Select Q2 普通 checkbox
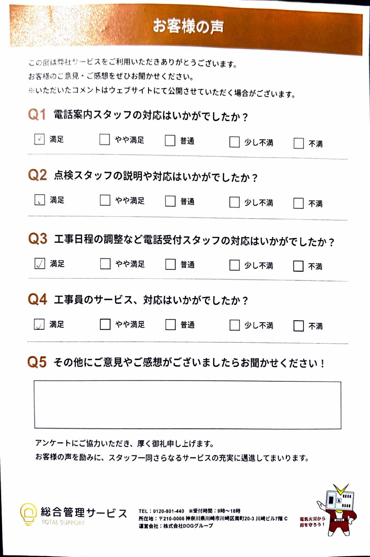Screen dimensions: 370x557 (x=170, y=201)
